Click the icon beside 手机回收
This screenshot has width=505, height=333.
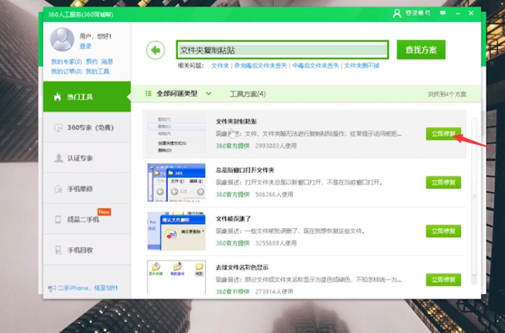(x=58, y=250)
